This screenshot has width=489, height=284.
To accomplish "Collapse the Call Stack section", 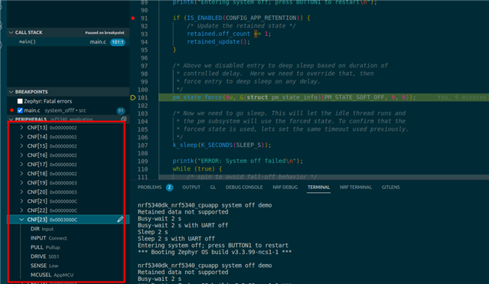I will (11, 32).
